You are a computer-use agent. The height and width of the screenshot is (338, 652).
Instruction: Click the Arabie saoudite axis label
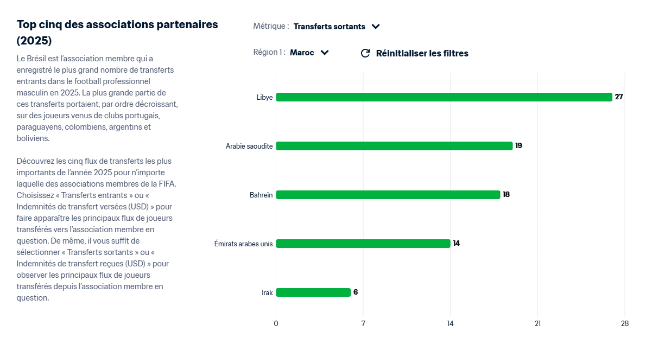(249, 146)
